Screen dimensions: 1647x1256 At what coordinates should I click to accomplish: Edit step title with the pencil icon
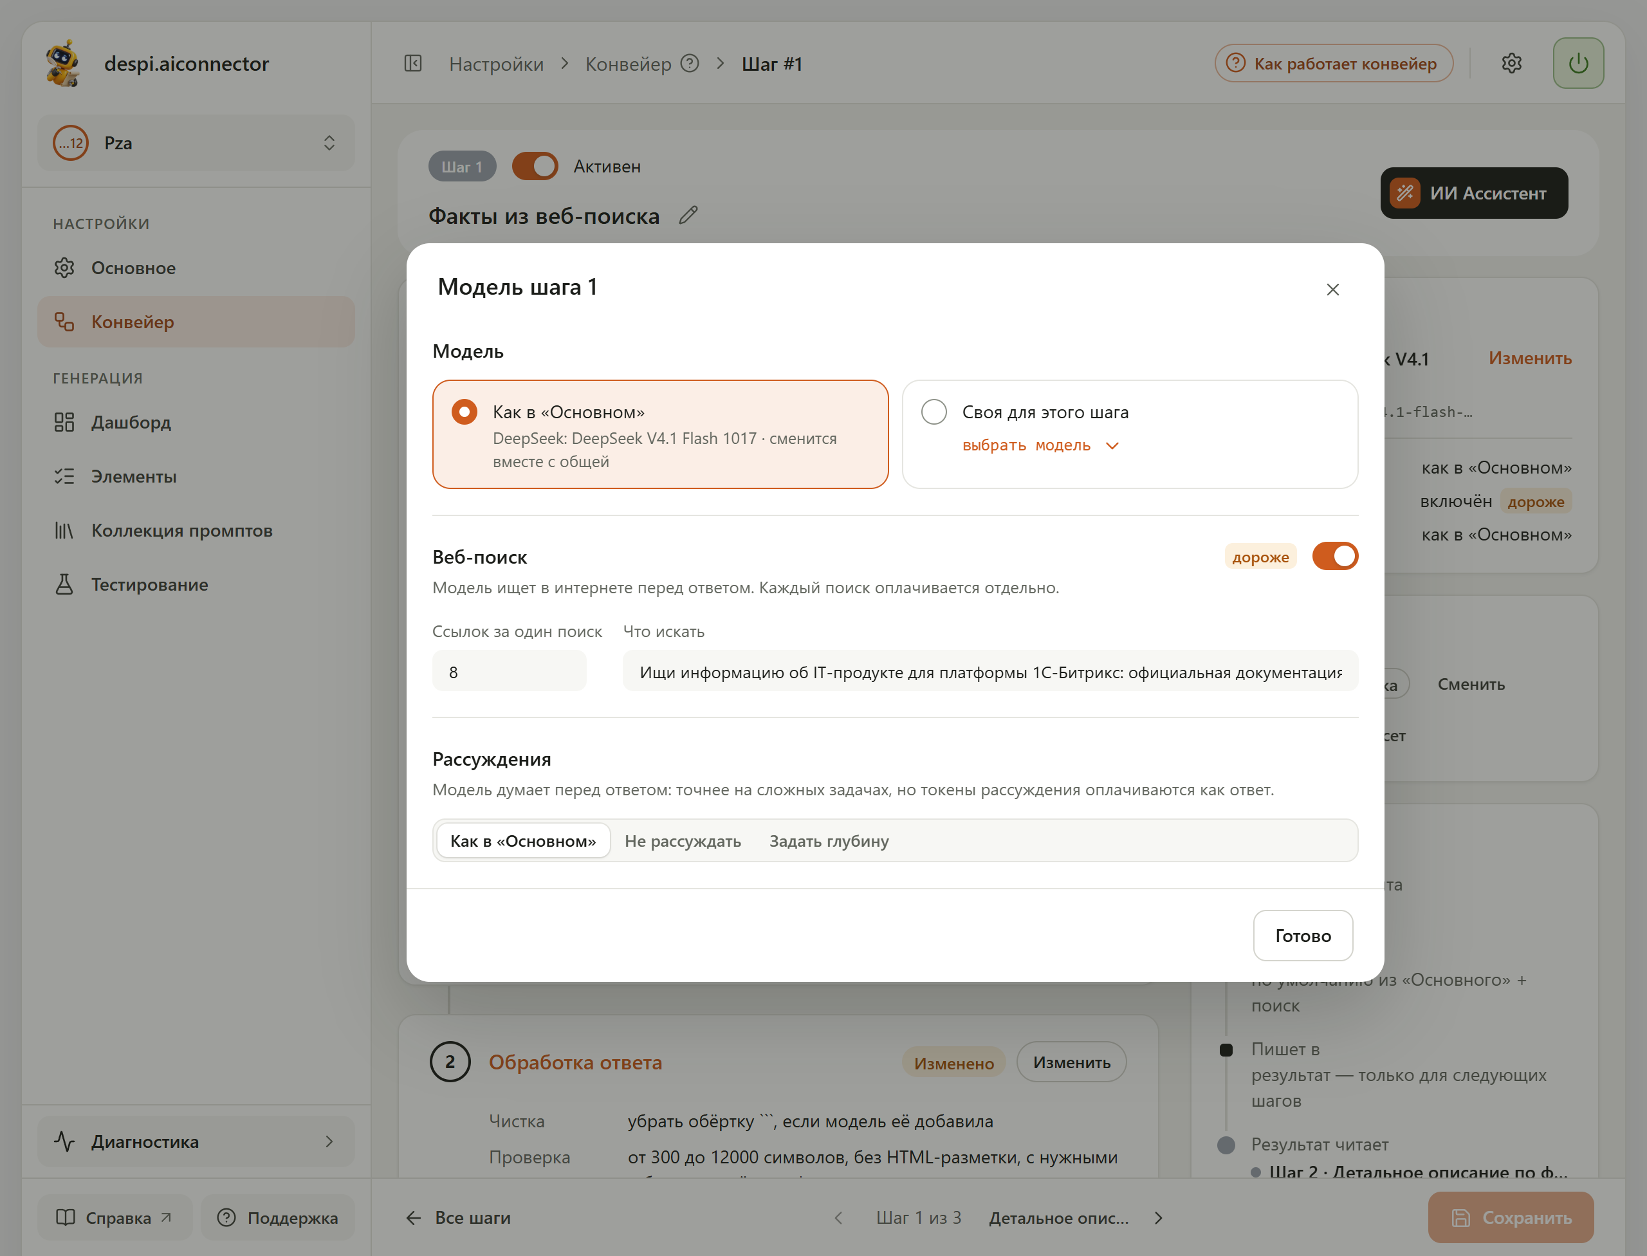688,216
